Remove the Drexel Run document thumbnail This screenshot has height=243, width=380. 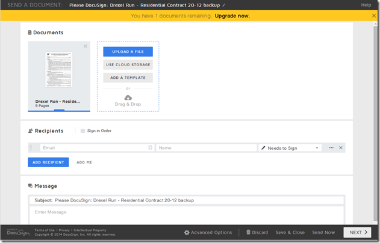pos(86,46)
